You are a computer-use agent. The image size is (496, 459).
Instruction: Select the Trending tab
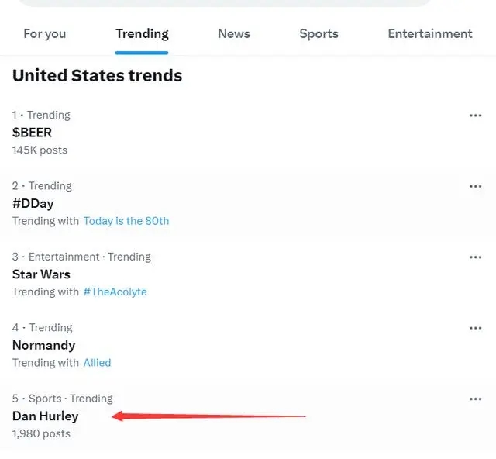142,34
